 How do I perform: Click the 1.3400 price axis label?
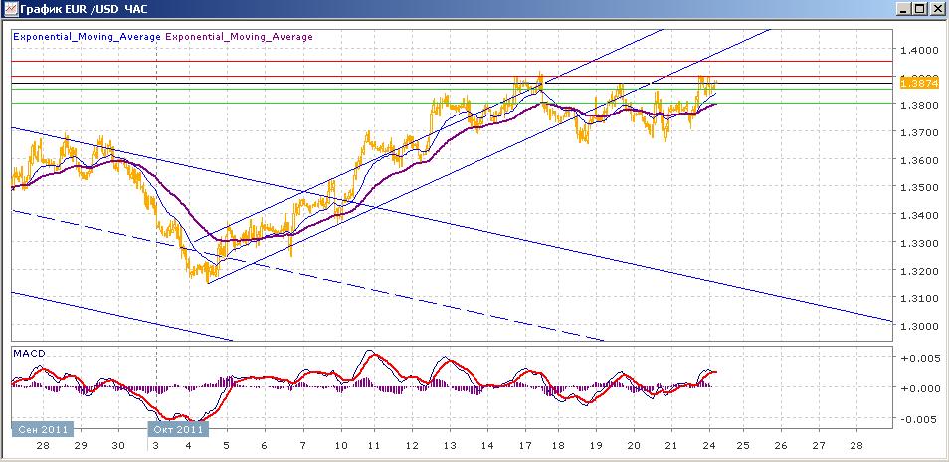click(x=919, y=215)
